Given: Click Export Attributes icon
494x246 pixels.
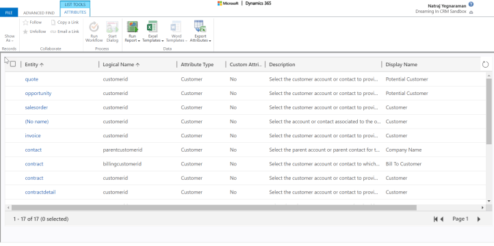Looking at the screenshot, I should [x=200, y=27].
